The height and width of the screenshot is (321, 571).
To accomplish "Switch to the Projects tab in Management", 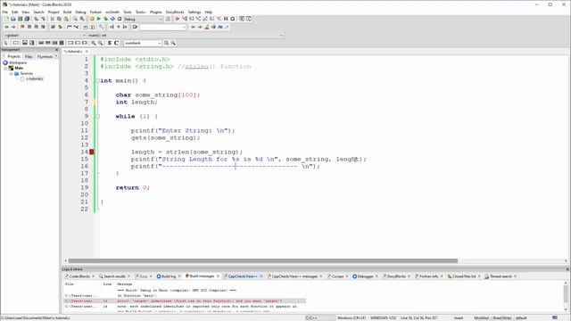I will 14,56.
